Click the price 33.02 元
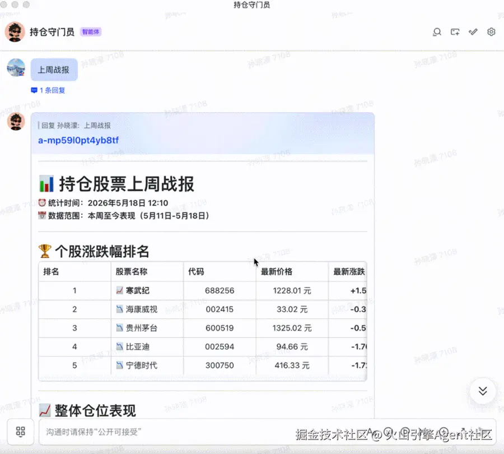 [x=292, y=309]
